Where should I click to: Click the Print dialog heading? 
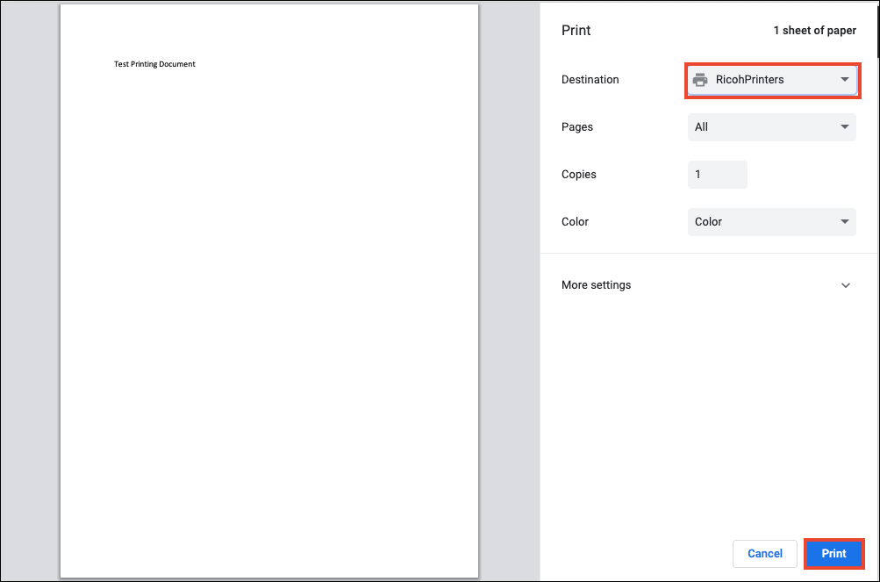pos(576,31)
